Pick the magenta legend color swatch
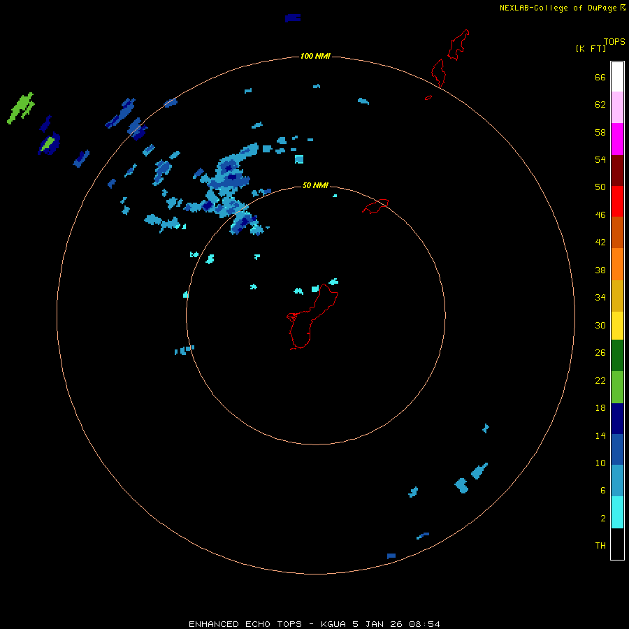The image size is (629, 629). tap(617, 139)
